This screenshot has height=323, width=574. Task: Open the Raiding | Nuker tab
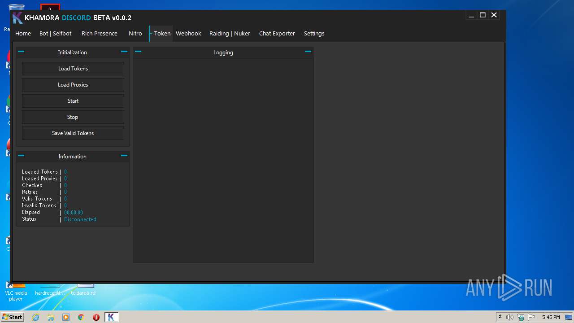(230, 34)
